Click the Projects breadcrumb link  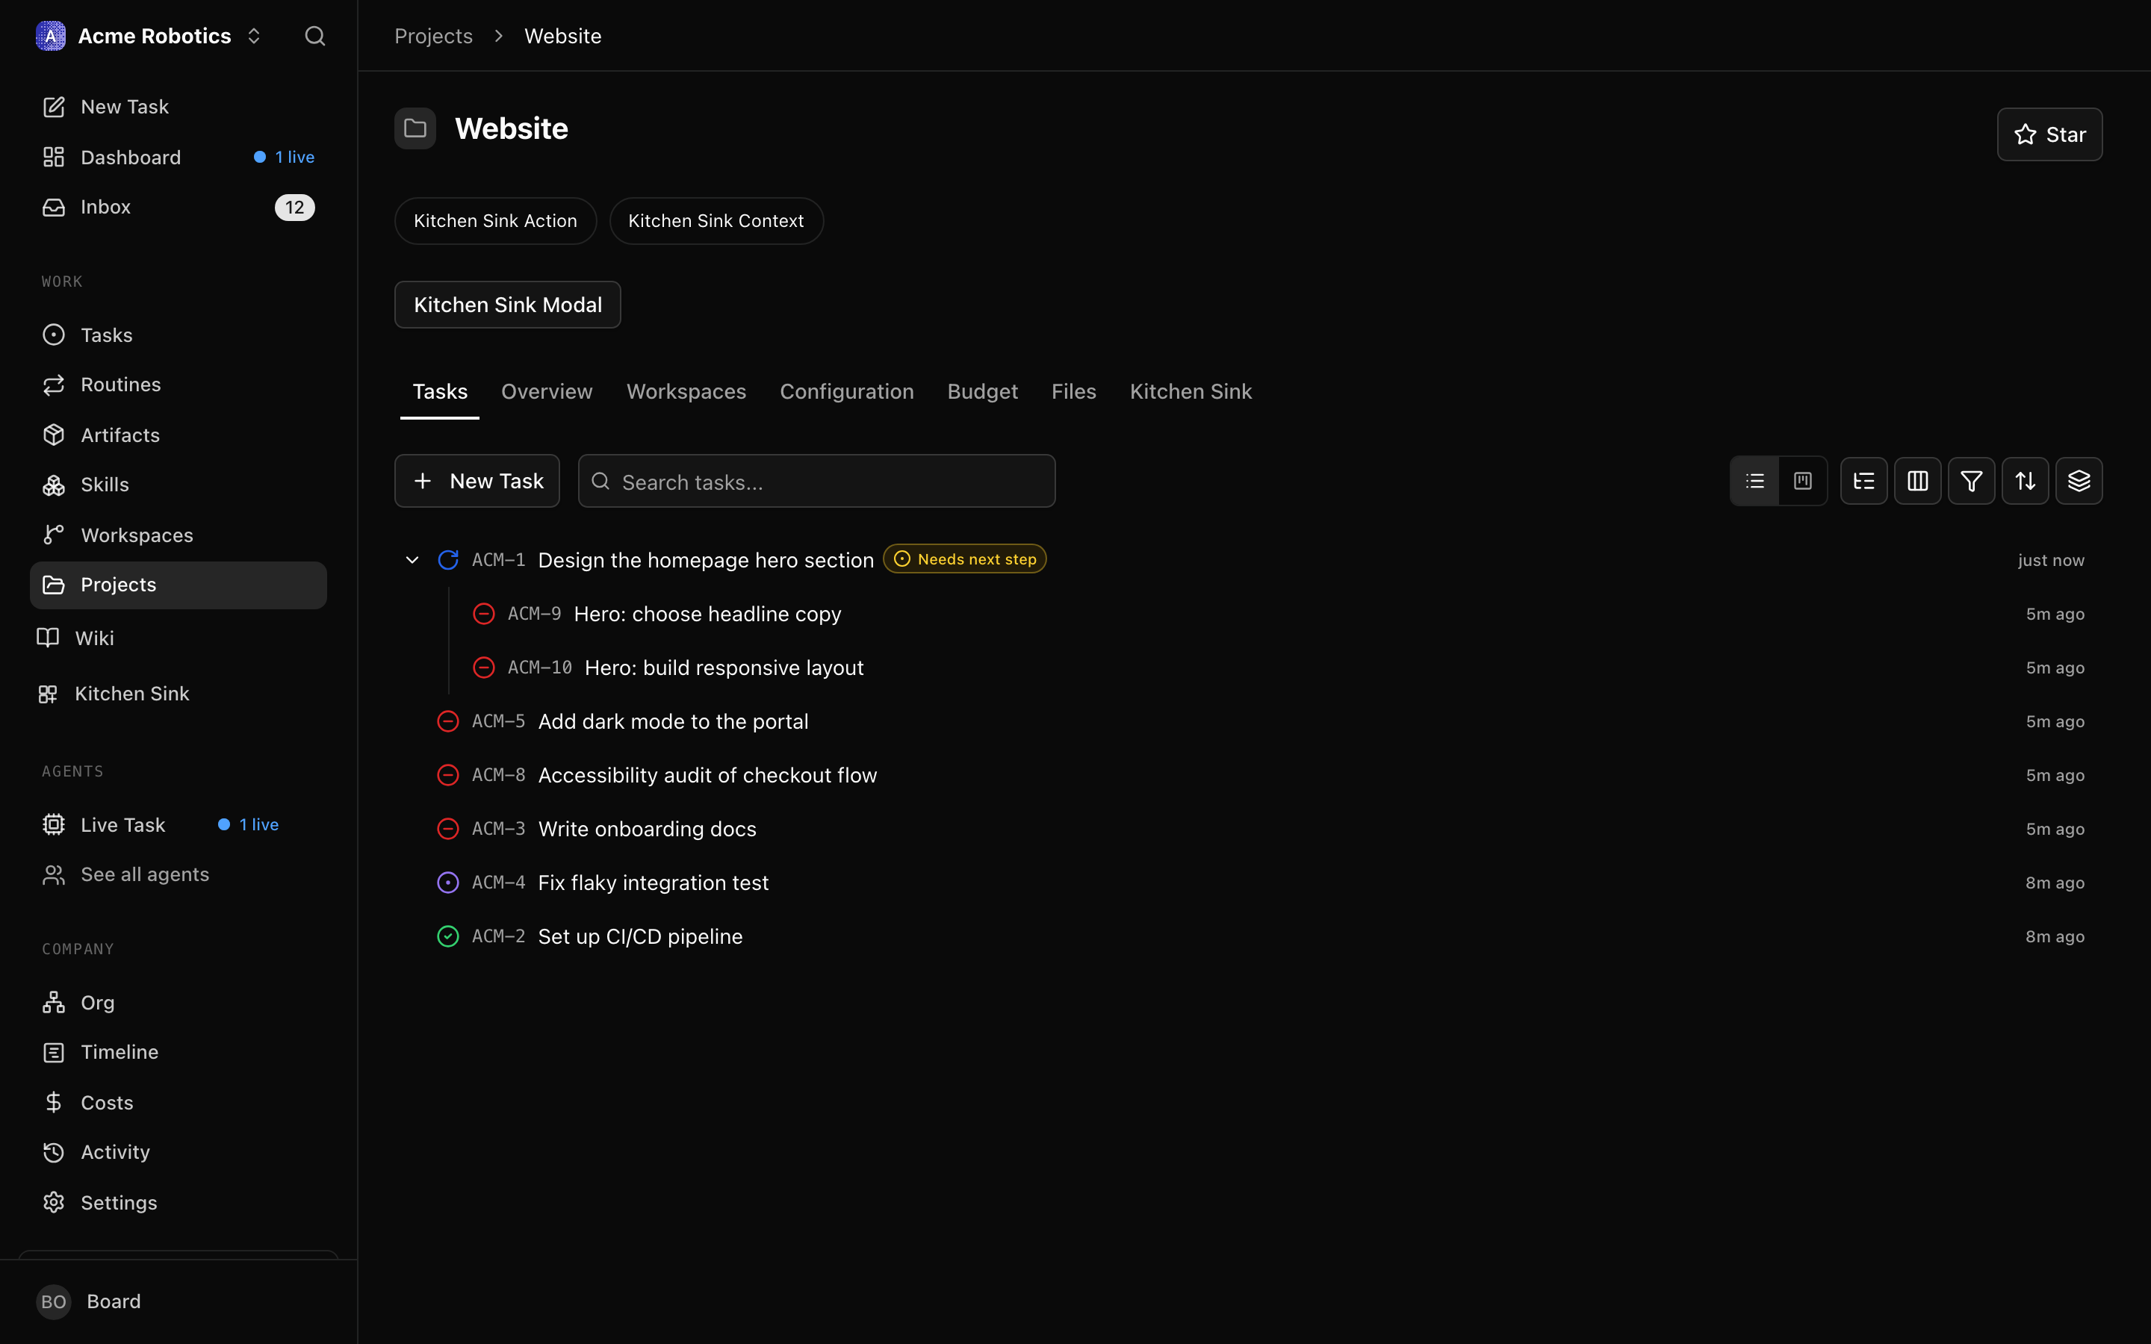pos(433,36)
